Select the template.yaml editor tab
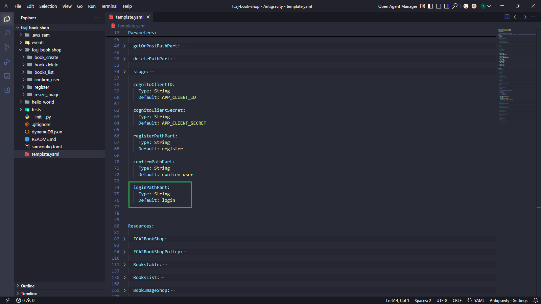 point(130,17)
